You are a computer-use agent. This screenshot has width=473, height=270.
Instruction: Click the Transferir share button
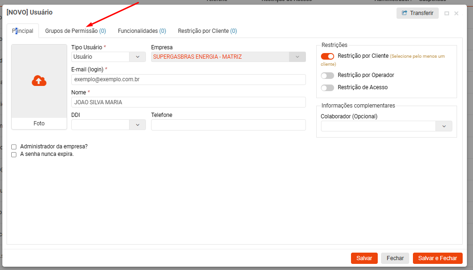coord(417,13)
